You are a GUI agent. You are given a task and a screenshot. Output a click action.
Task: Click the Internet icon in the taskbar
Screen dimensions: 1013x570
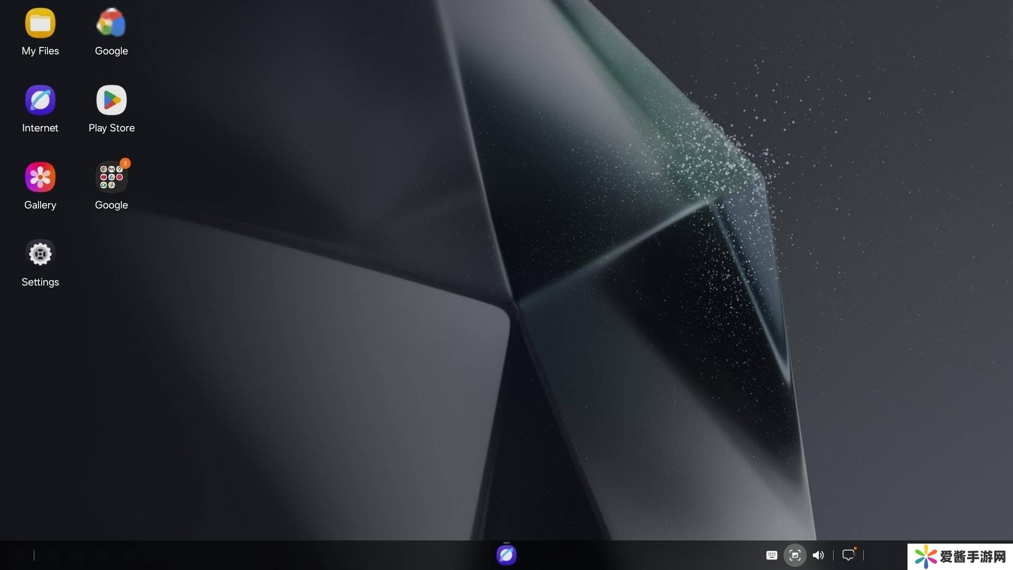click(506, 555)
